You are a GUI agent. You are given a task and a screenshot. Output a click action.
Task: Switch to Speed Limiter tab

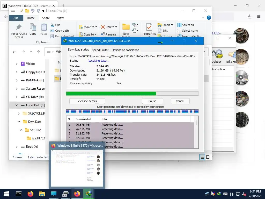pyautogui.click(x=100, y=50)
